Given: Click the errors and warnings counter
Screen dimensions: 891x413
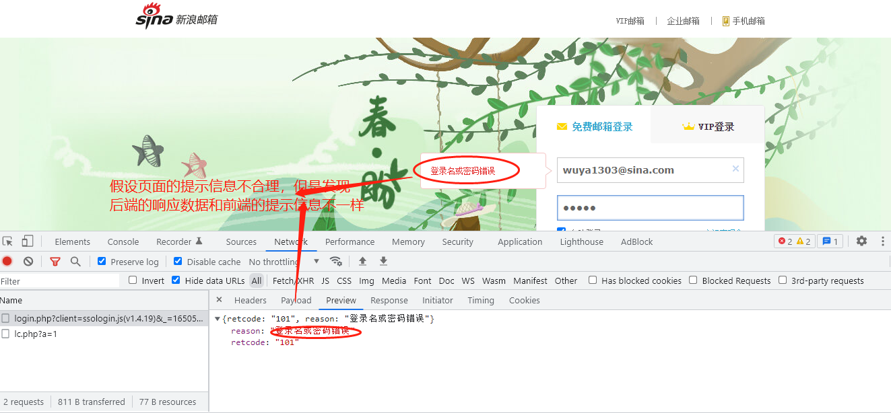Looking at the screenshot, I should 794,241.
